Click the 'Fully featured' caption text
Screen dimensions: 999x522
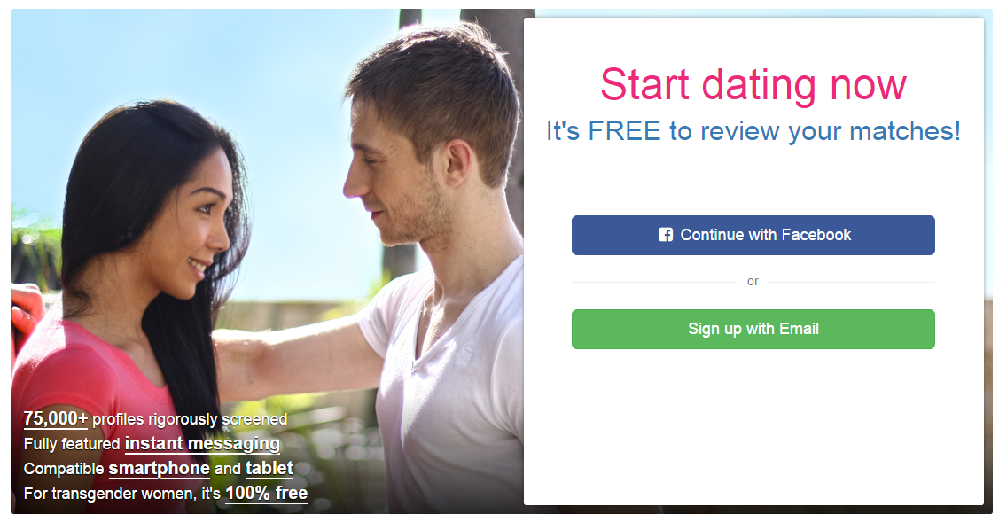point(71,444)
